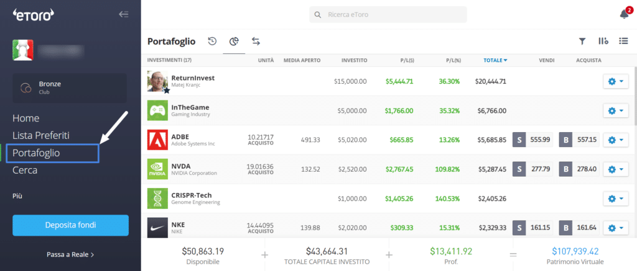Click the Deposita fondi button
The image size is (637, 271).
point(71,225)
